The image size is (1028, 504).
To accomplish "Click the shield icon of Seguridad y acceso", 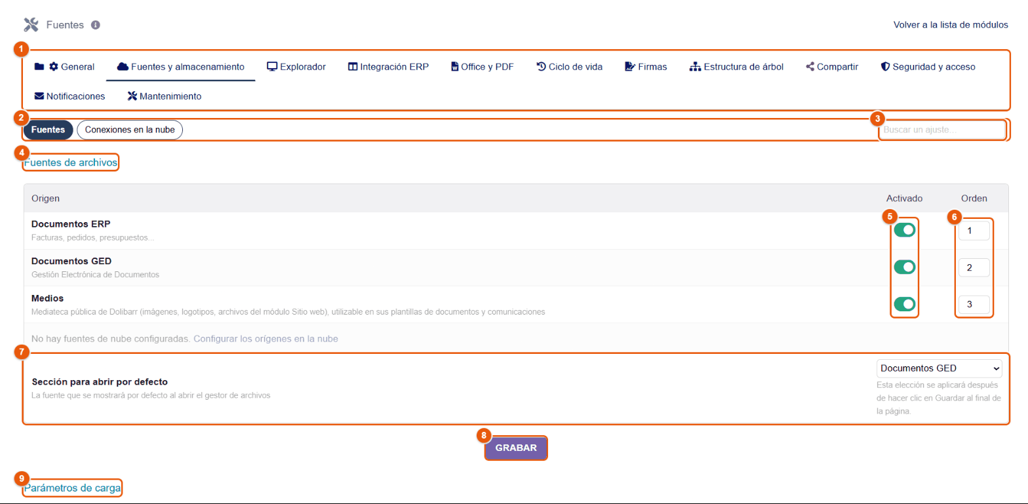I will (x=885, y=66).
